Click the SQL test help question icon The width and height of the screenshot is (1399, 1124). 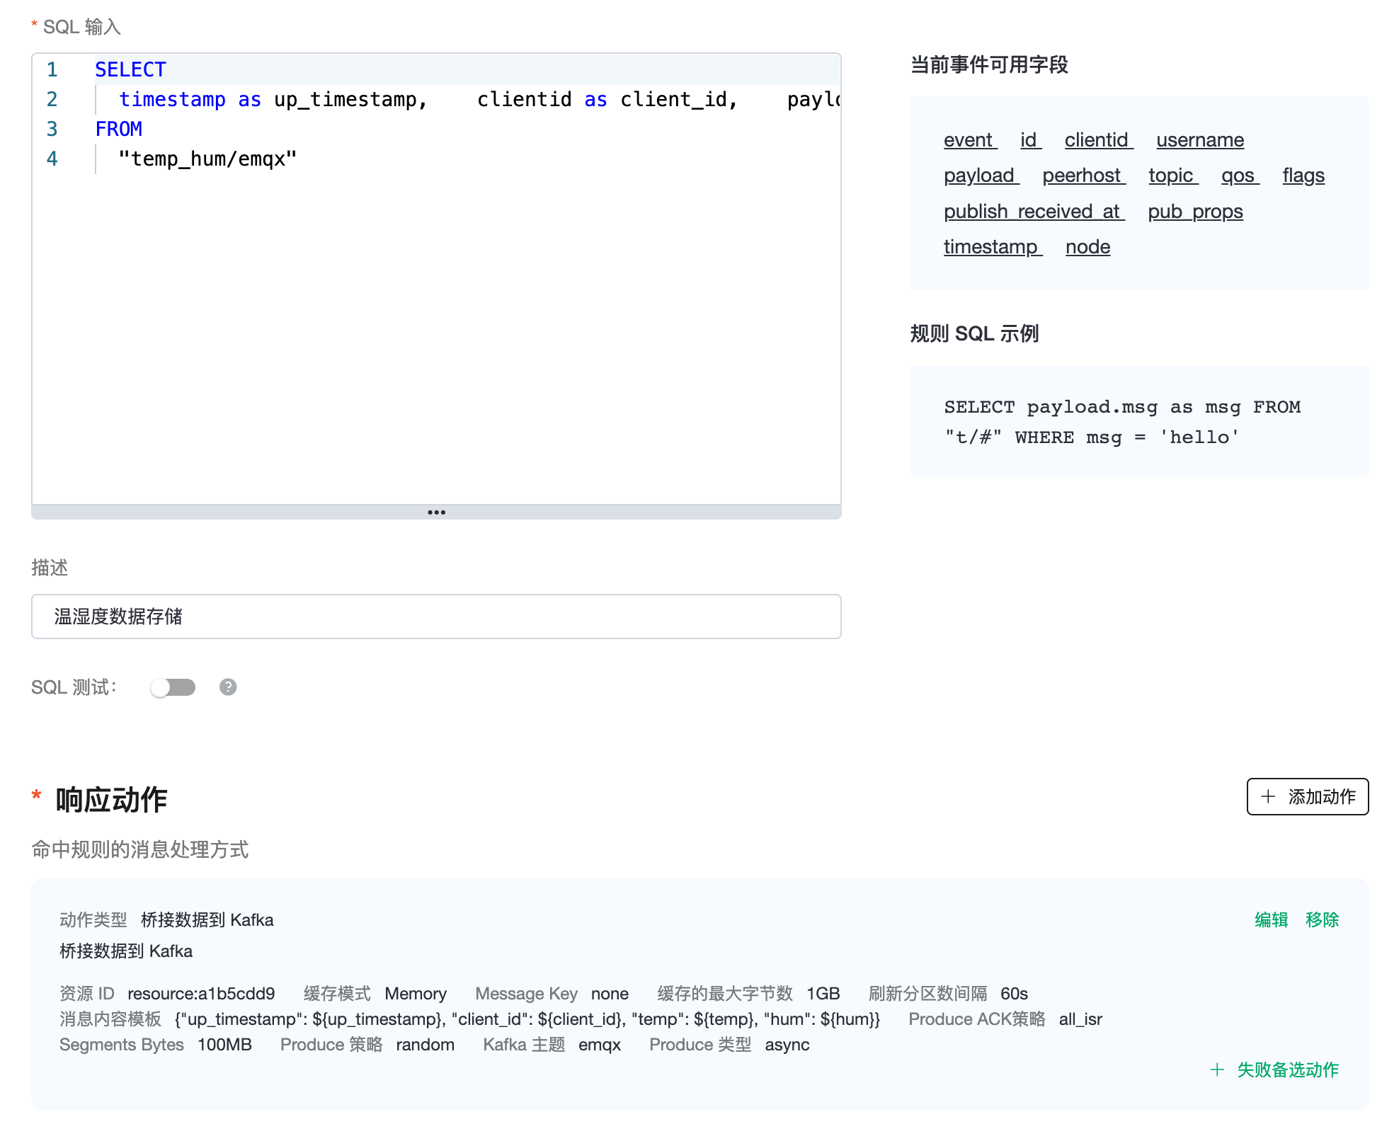click(x=228, y=687)
